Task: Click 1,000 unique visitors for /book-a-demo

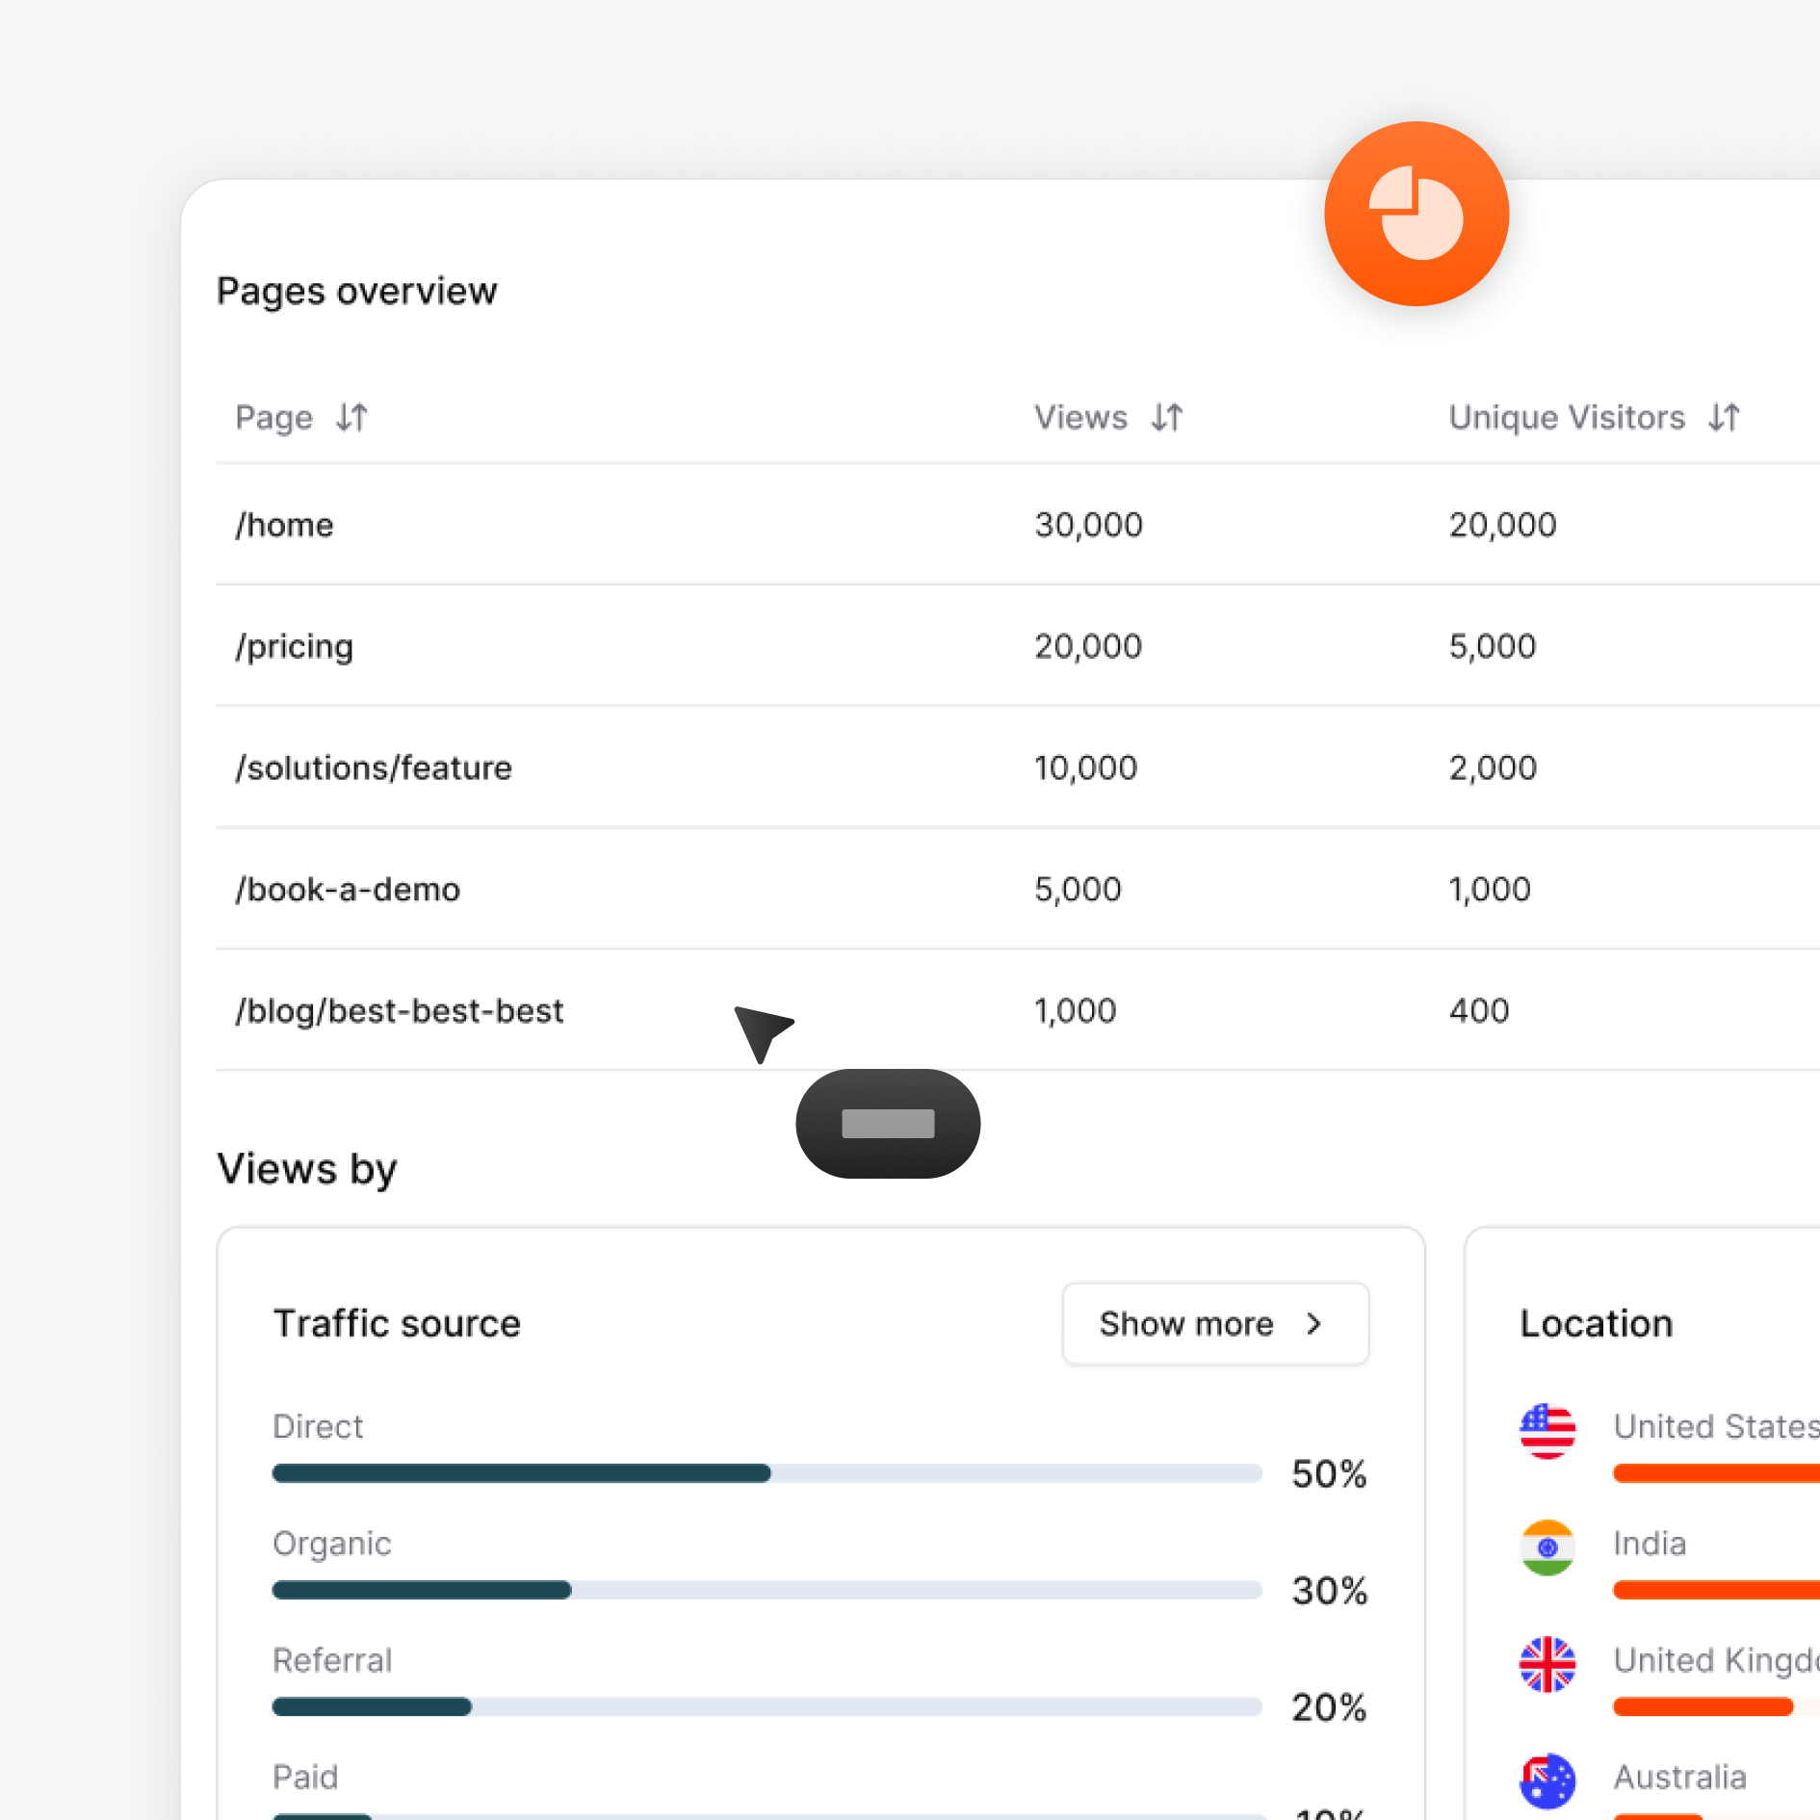Action: 1490,889
